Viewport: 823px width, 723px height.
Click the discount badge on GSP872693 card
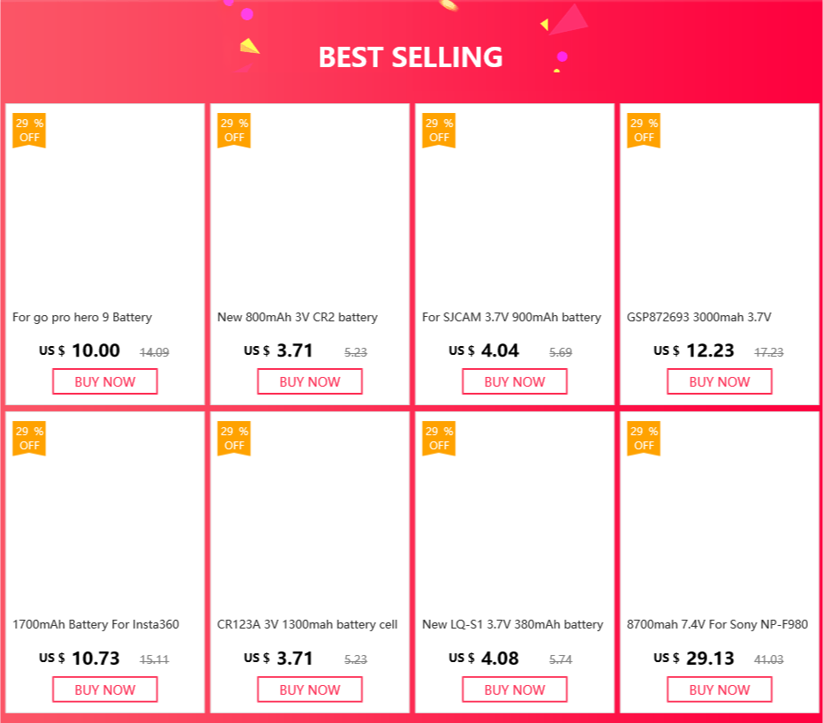tap(644, 130)
